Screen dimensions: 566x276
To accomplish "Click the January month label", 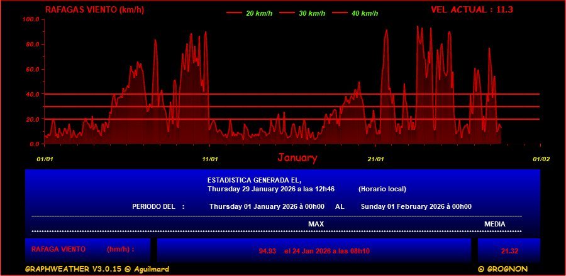I will [297, 158].
